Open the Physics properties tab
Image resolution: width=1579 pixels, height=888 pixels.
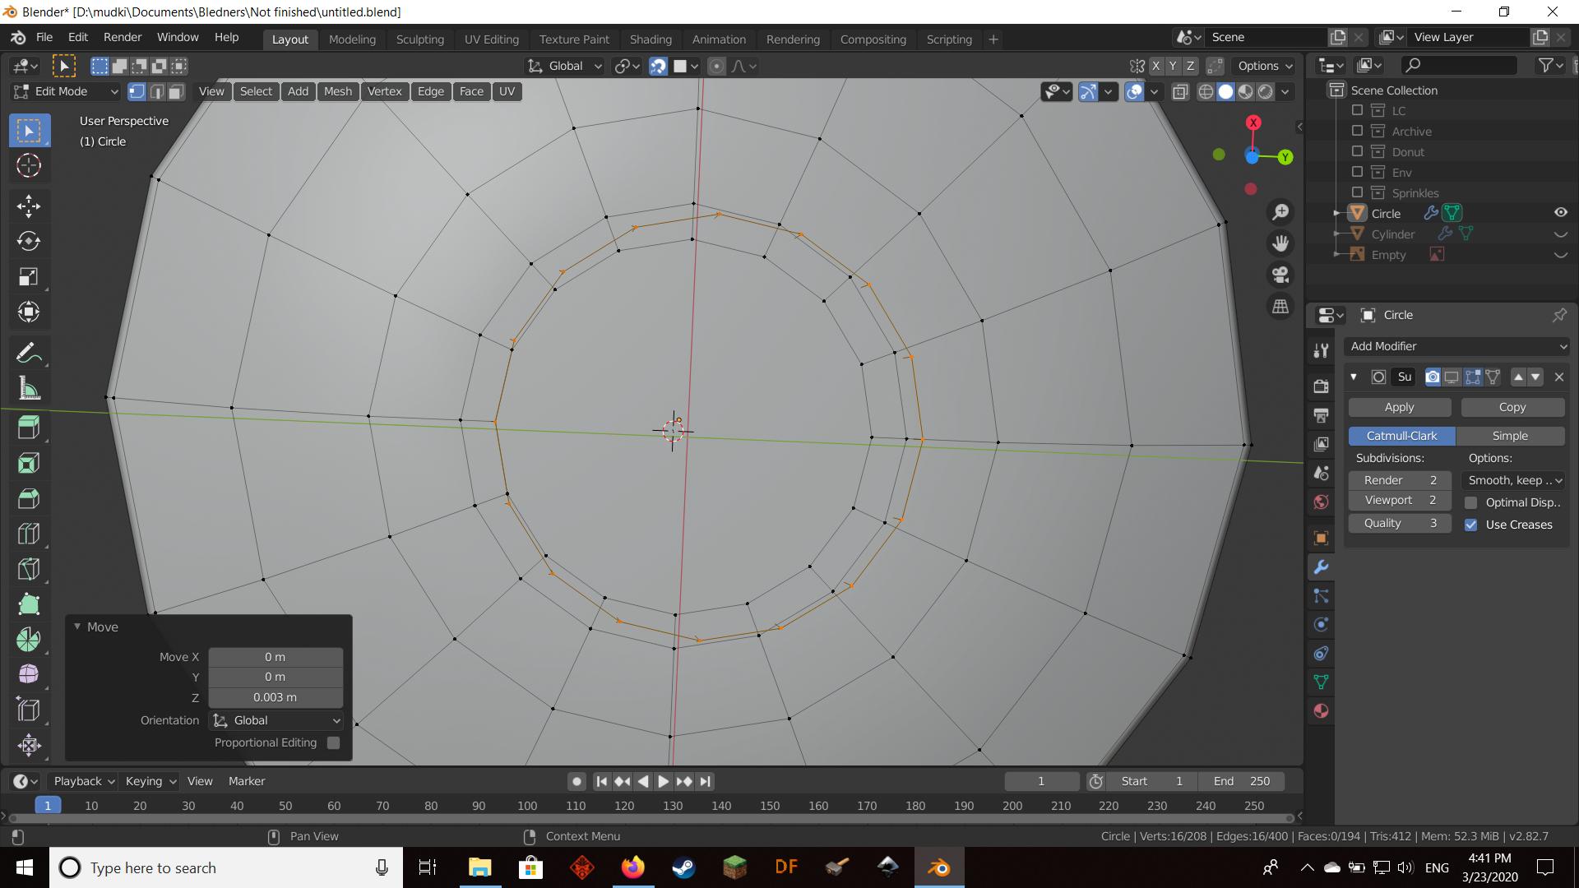click(1321, 625)
